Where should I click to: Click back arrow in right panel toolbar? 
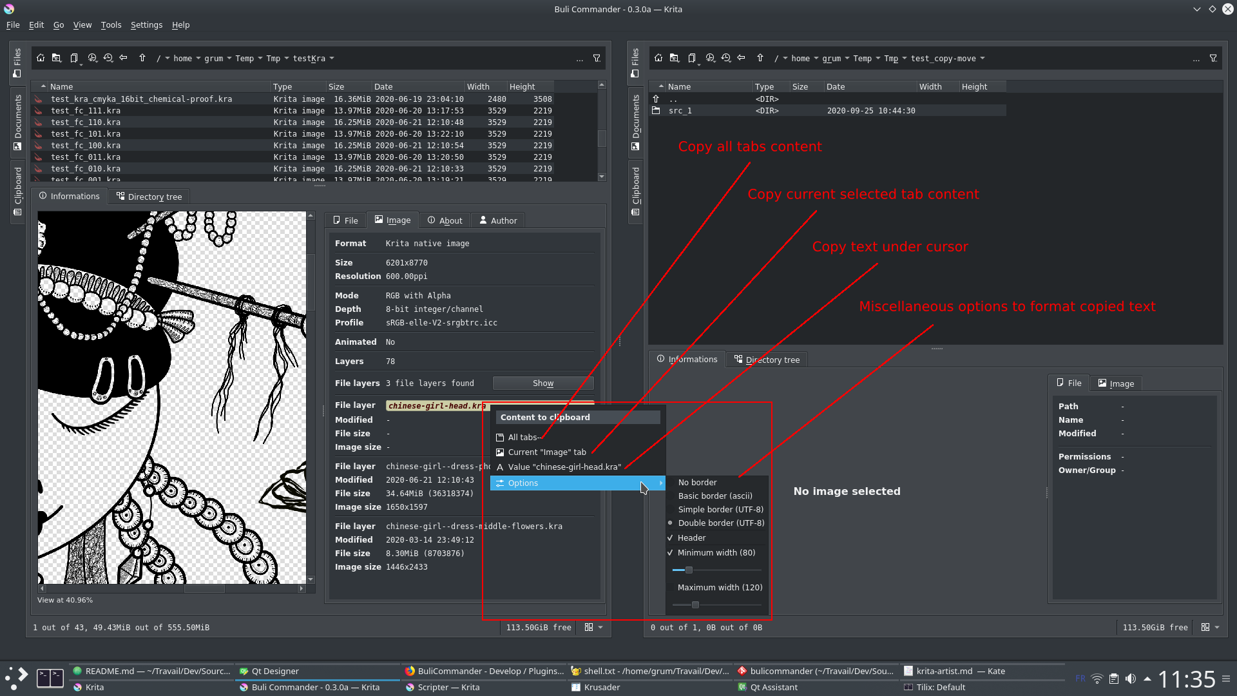point(742,58)
